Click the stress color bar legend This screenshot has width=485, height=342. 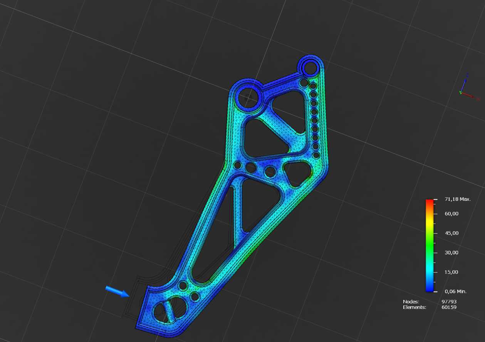pyautogui.click(x=430, y=245)
